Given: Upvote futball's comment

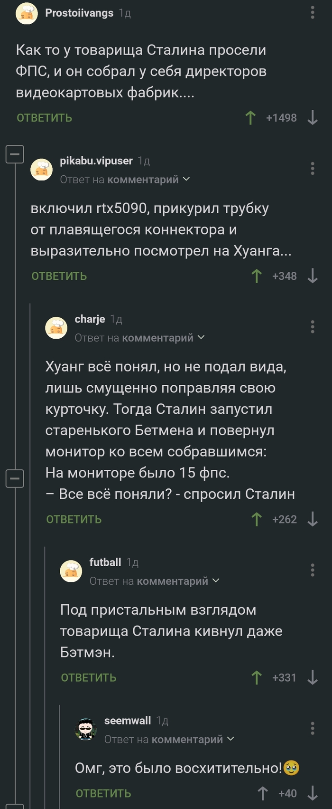Looking at the screenshot, I should (x=257, y=677).
